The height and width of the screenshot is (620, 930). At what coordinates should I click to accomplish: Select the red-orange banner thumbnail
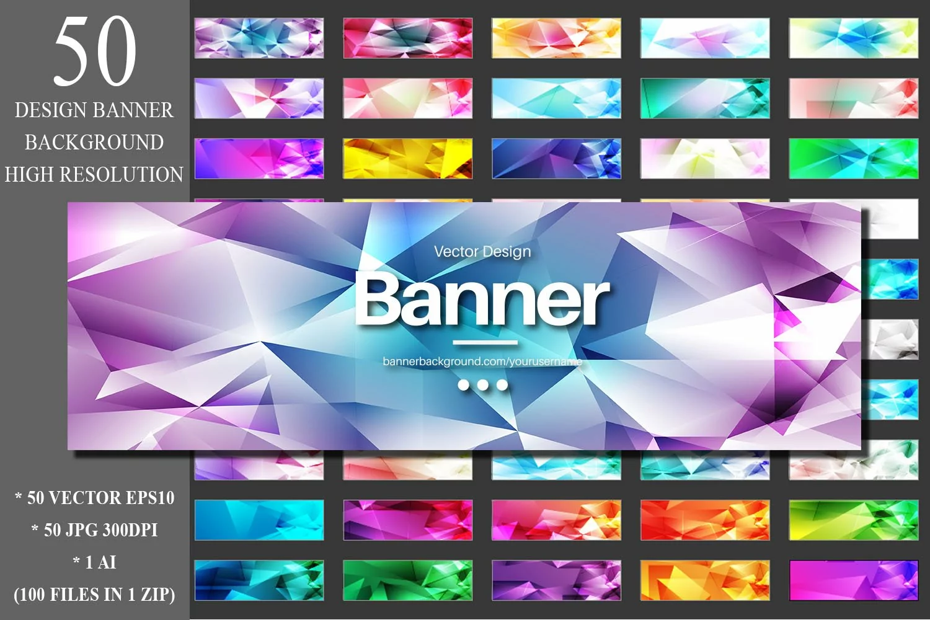click(x=705, y=520)
